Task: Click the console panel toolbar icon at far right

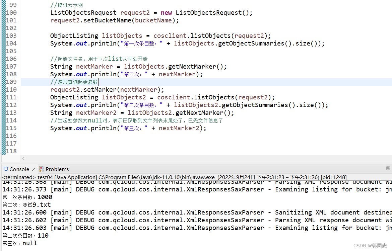Action: coord(388,168)
